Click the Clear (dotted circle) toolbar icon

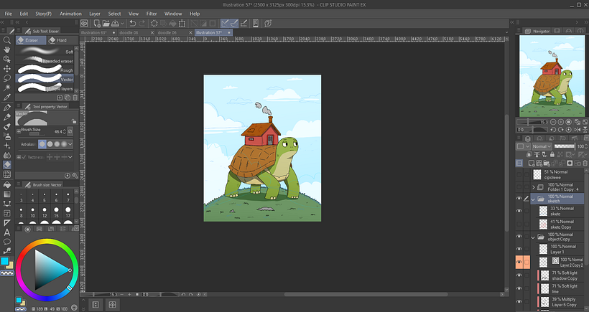pos(154,23)
